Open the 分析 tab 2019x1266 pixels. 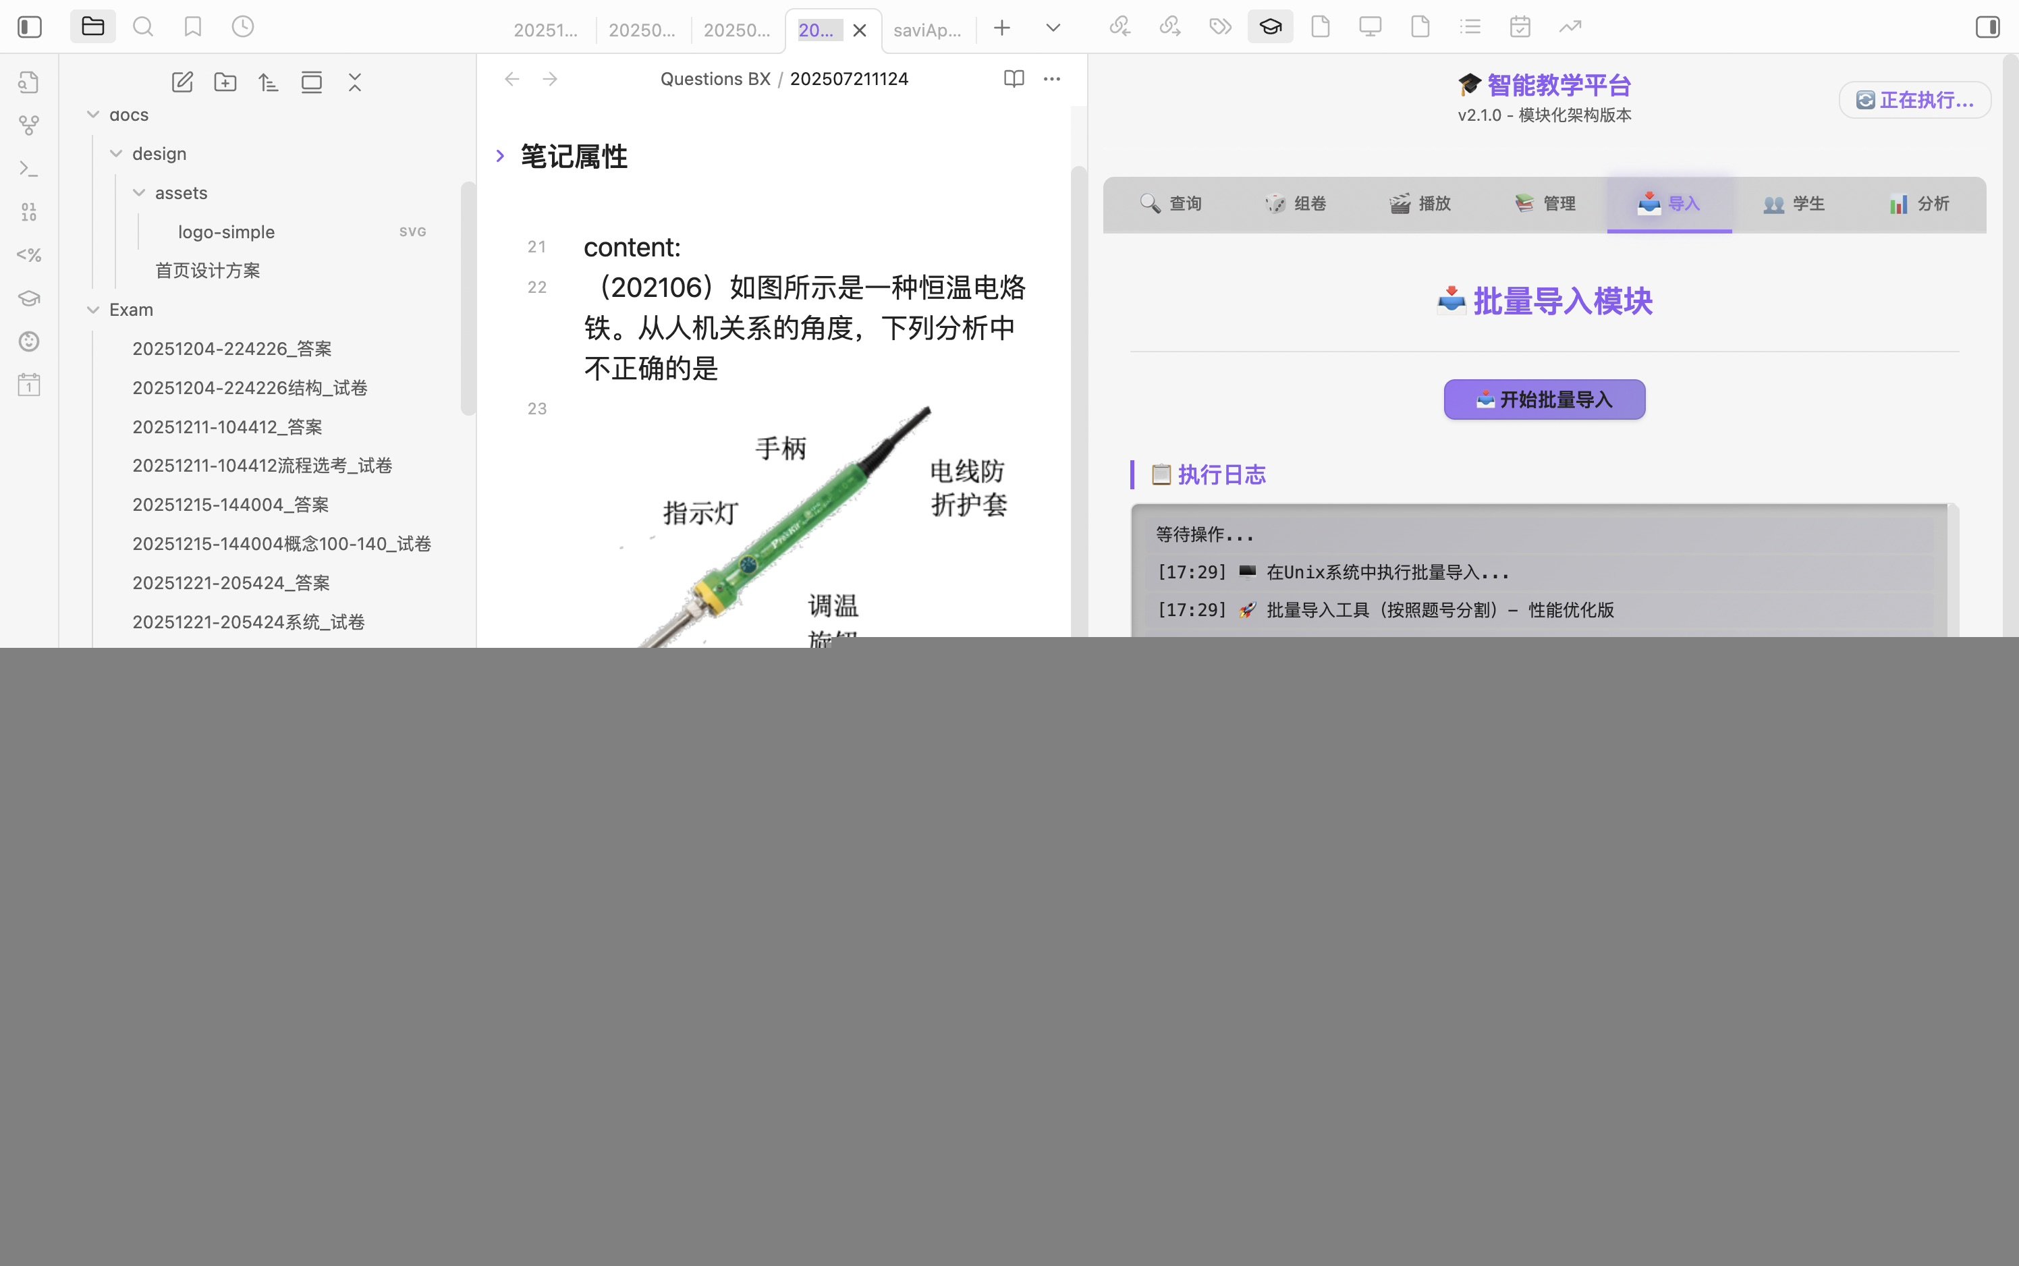tap(1918, 204)
